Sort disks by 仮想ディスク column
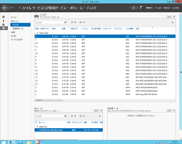The image size is (182, 144). (44, 29)
